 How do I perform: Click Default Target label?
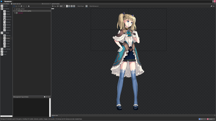[x=80, y=6]
